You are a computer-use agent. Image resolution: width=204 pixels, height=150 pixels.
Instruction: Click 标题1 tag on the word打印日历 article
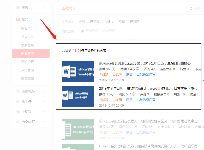(104, 74)
